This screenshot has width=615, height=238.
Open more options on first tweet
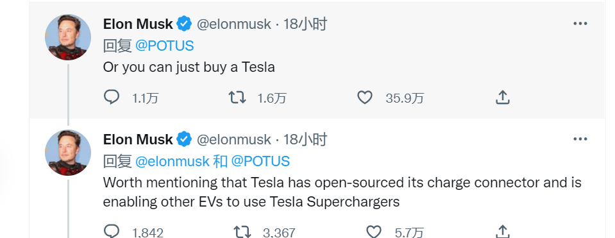click(x=580, y=24)
